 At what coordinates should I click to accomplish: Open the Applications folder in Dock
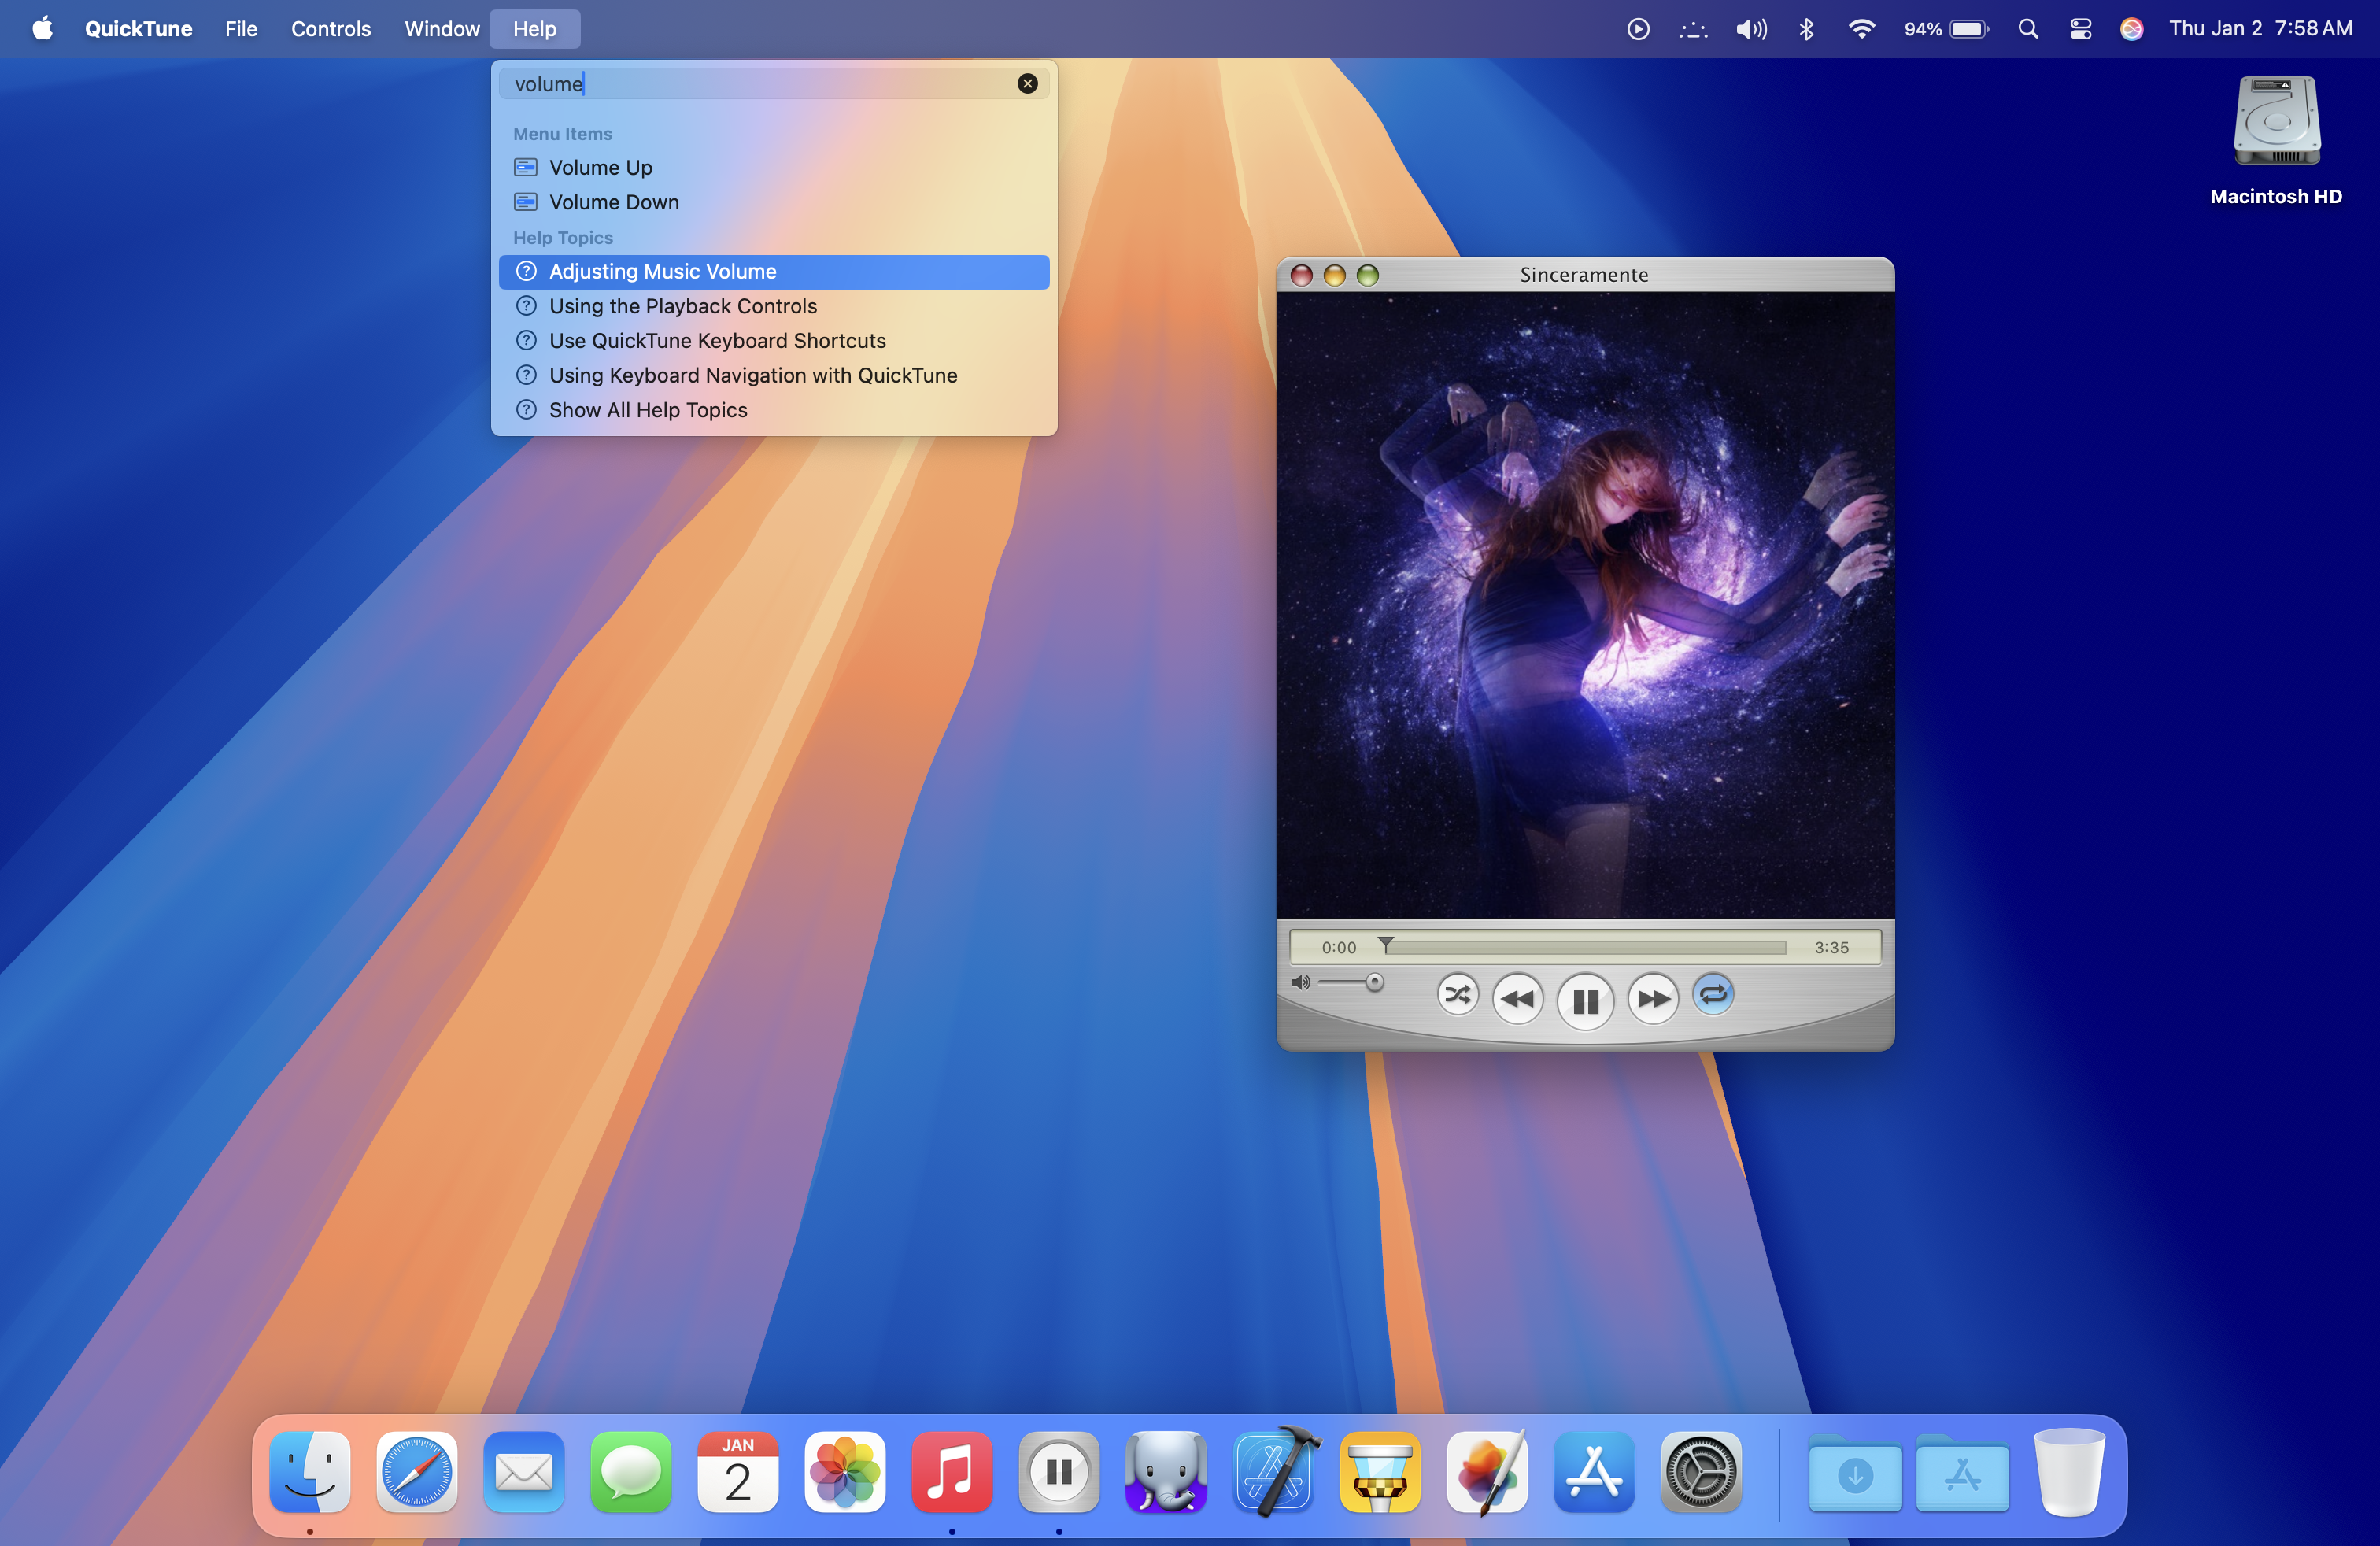(x=1962, y=1474)
